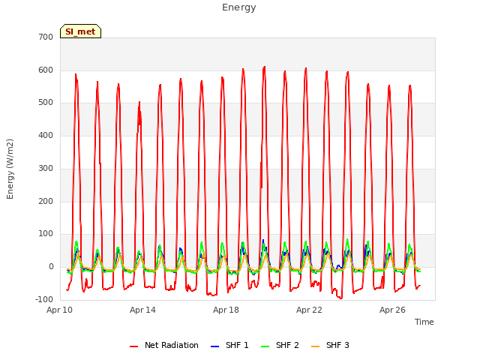Click the Apr 10 x-axis tick label
This screenshot has height=360, width=480.
click(x=59, y=310)
